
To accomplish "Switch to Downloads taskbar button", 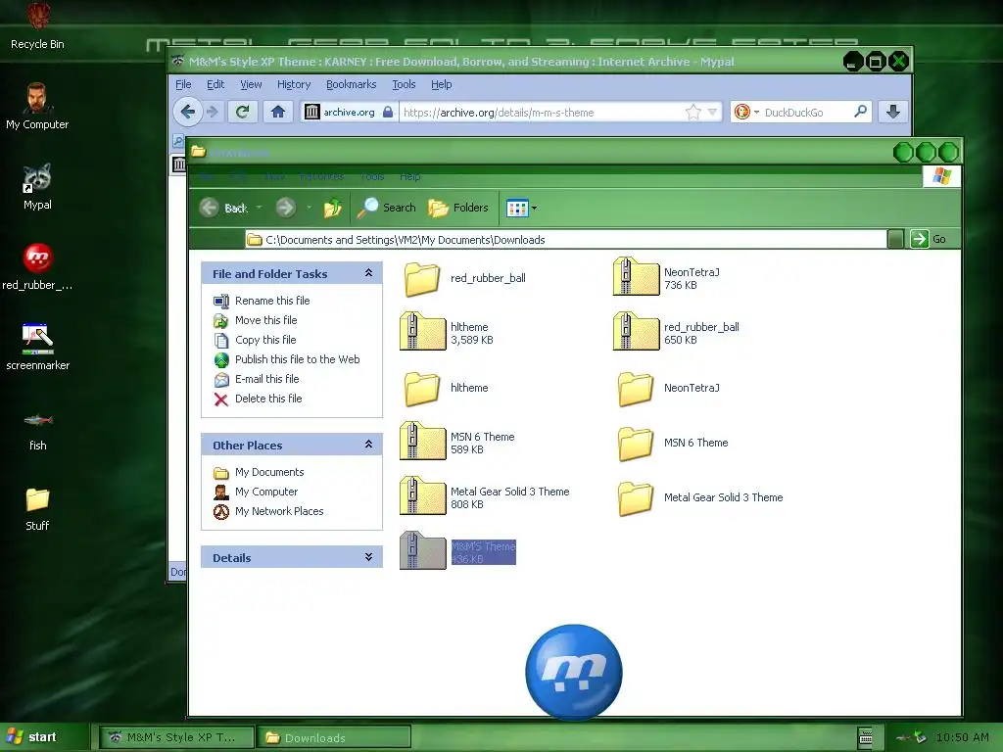I will [334, 737].
